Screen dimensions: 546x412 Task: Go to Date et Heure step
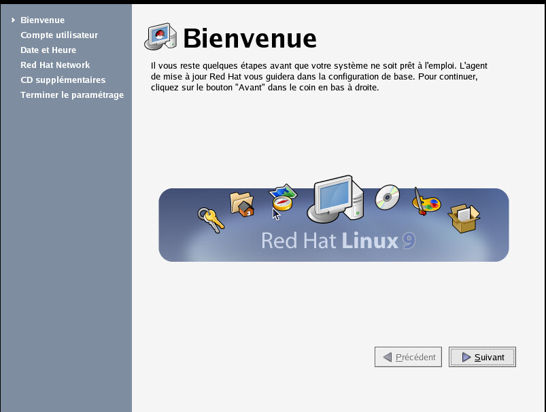[x=48, y=50]
